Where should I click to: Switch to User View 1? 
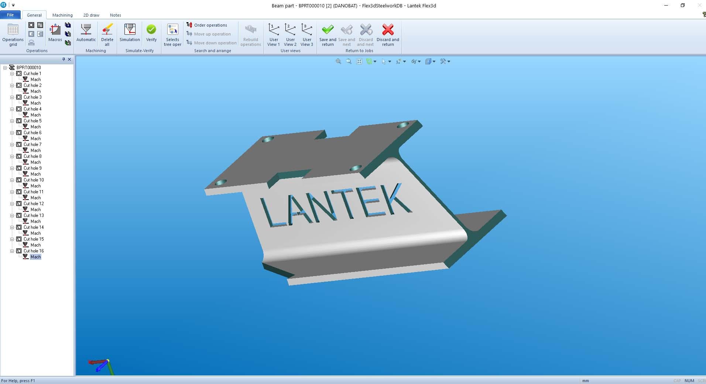274,35
